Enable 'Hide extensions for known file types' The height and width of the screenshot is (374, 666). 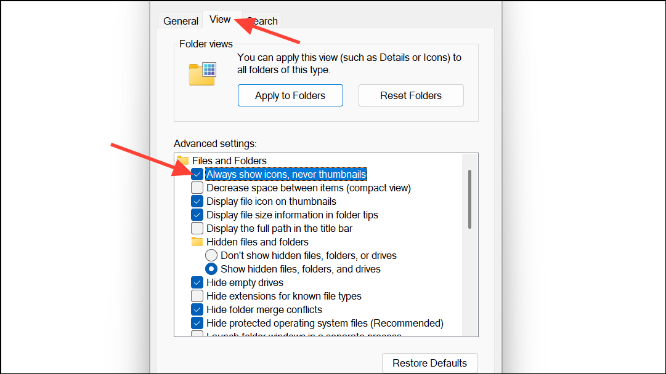[x=197, y=296]
